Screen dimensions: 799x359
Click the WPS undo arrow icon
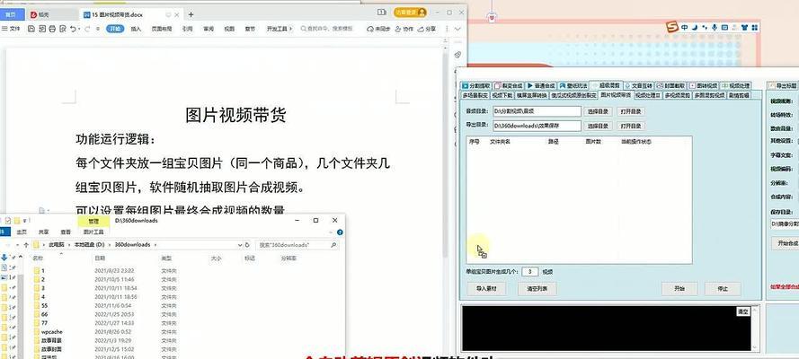tap(74, 29)
